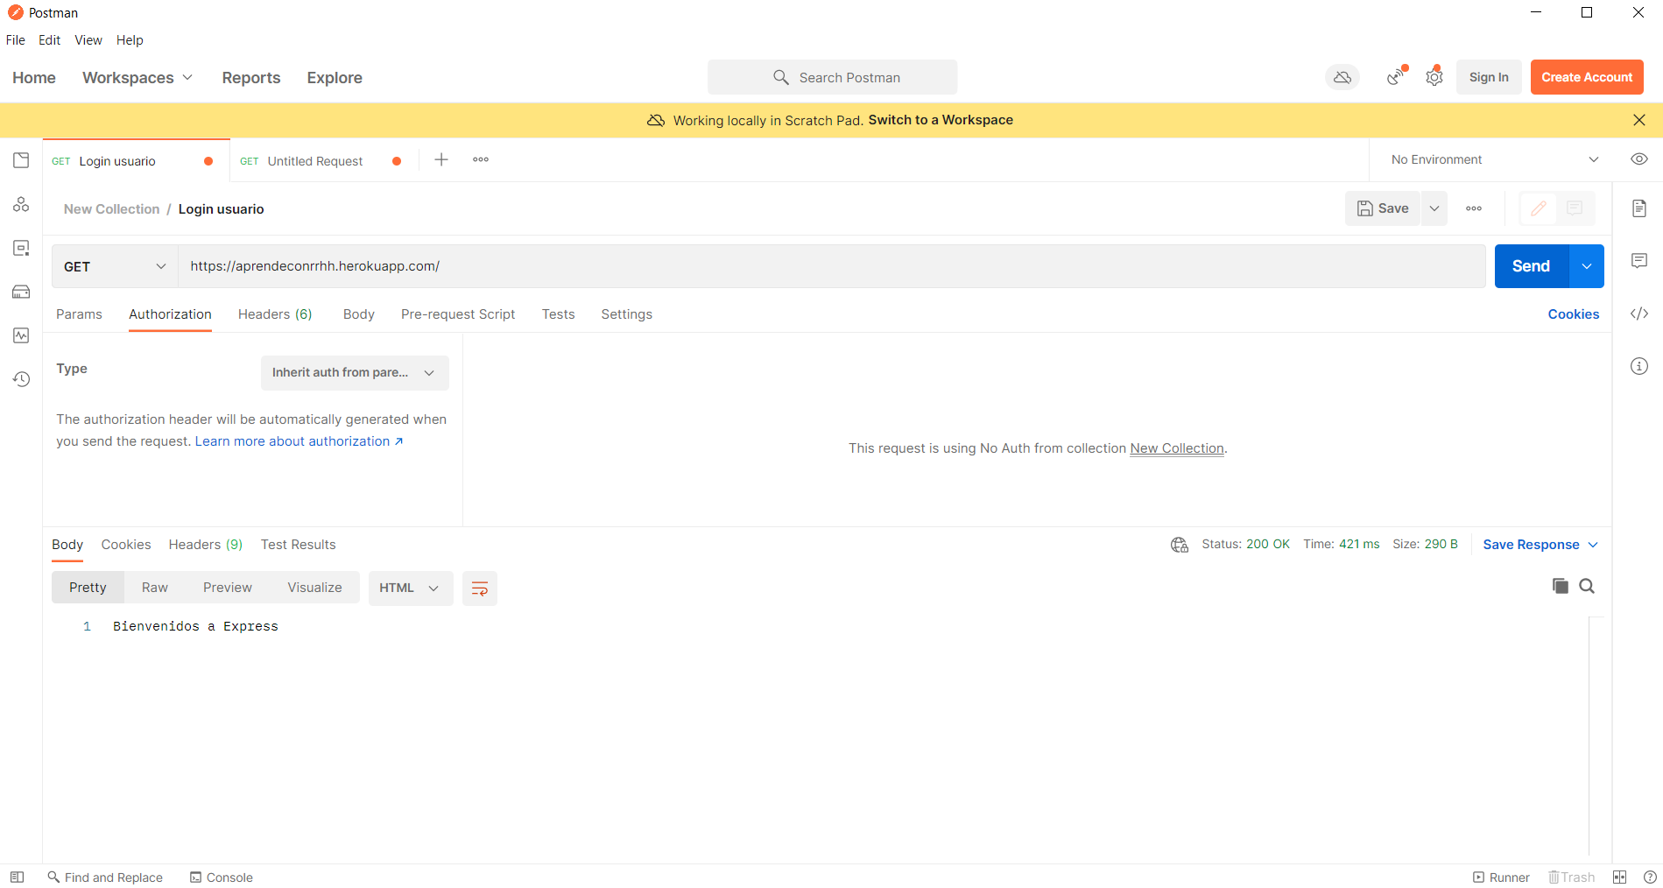Open the Untitled Request tab
The image size is (1663, 888).
(315, 160)
